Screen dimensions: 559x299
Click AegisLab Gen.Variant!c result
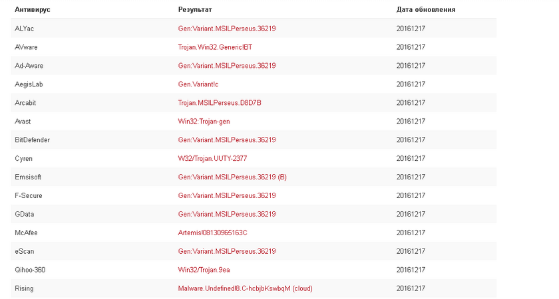tap(198, 84)
